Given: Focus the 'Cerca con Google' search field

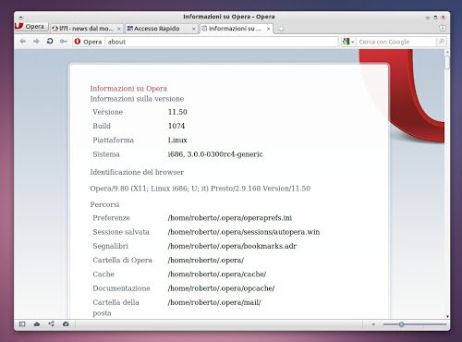Looking at the screenshot, I should coord(395,42).
